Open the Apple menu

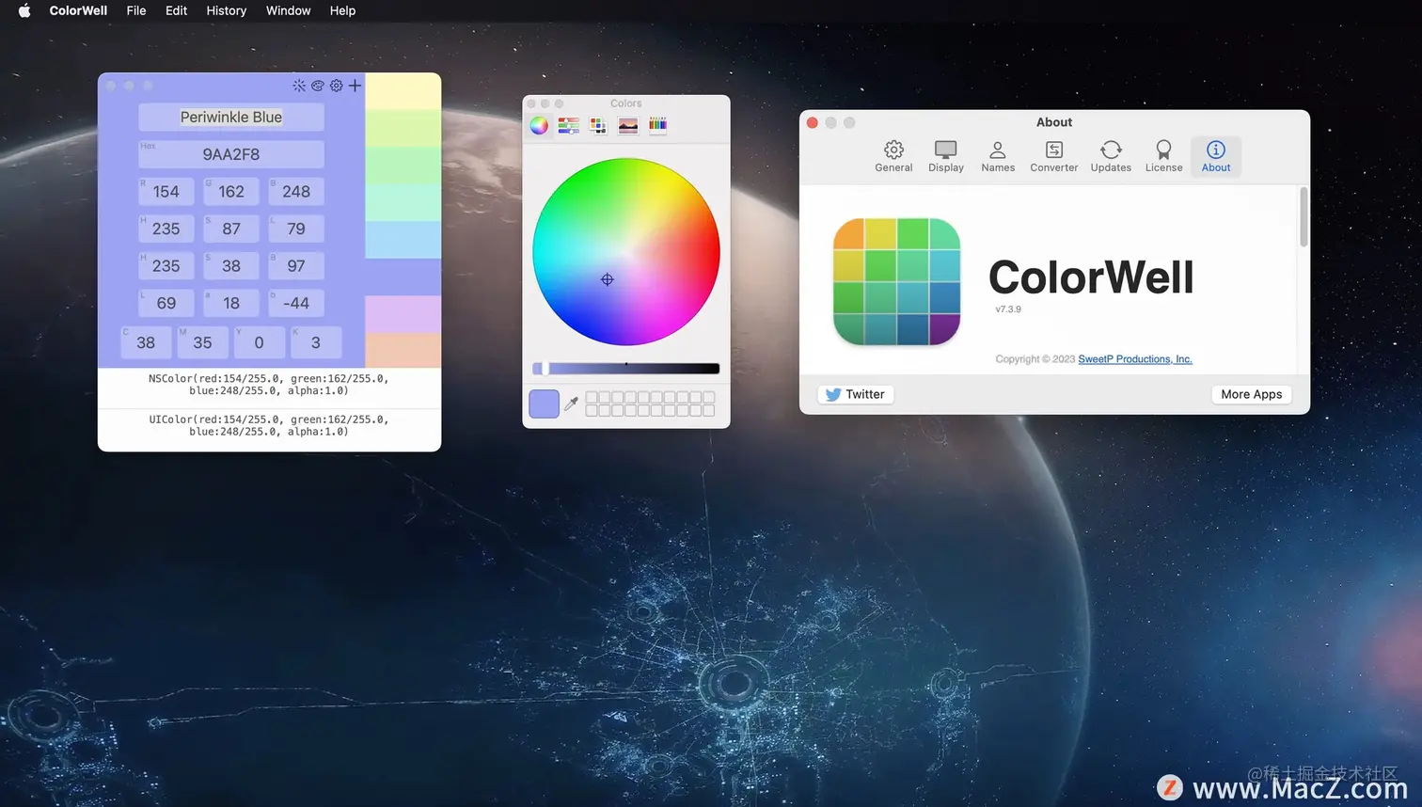coord(24,10)
